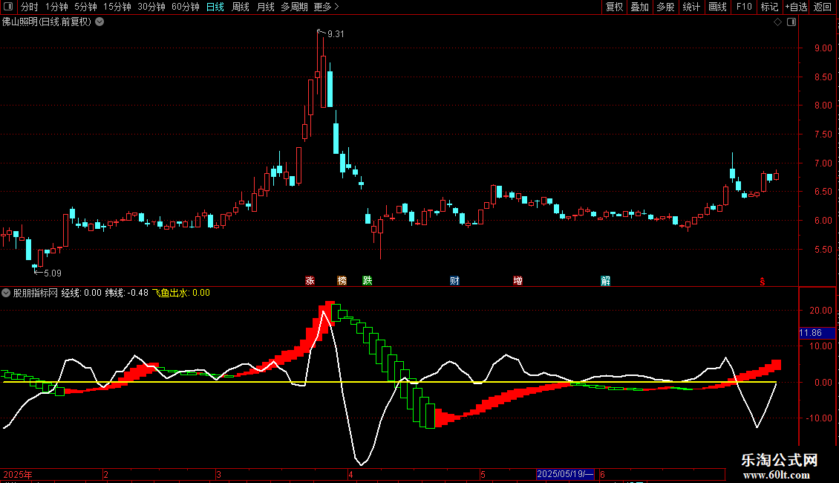Click the 股朋指标网 indicator name
The height and width of the screenshot is (483, 839).
coord(36,293)
